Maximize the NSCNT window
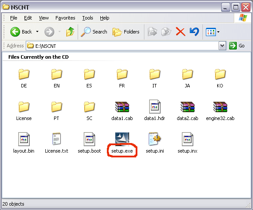Screen dimensions: 253x210 point(236,7)
